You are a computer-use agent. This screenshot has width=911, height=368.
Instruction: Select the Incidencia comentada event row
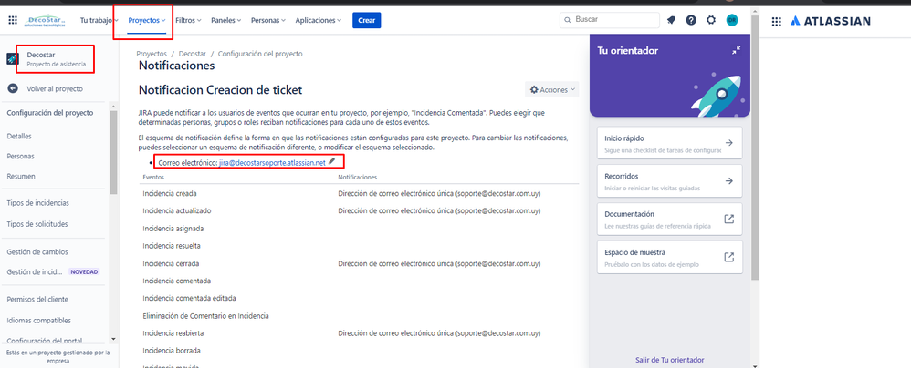[x=359, y=281]
